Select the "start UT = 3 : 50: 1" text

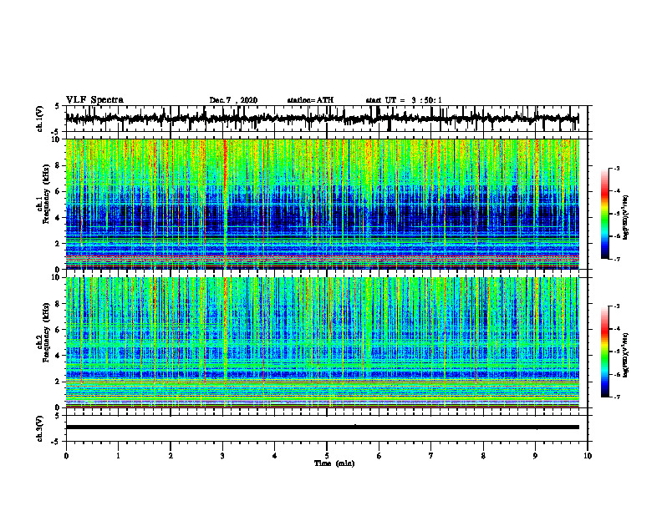[404, 100]
